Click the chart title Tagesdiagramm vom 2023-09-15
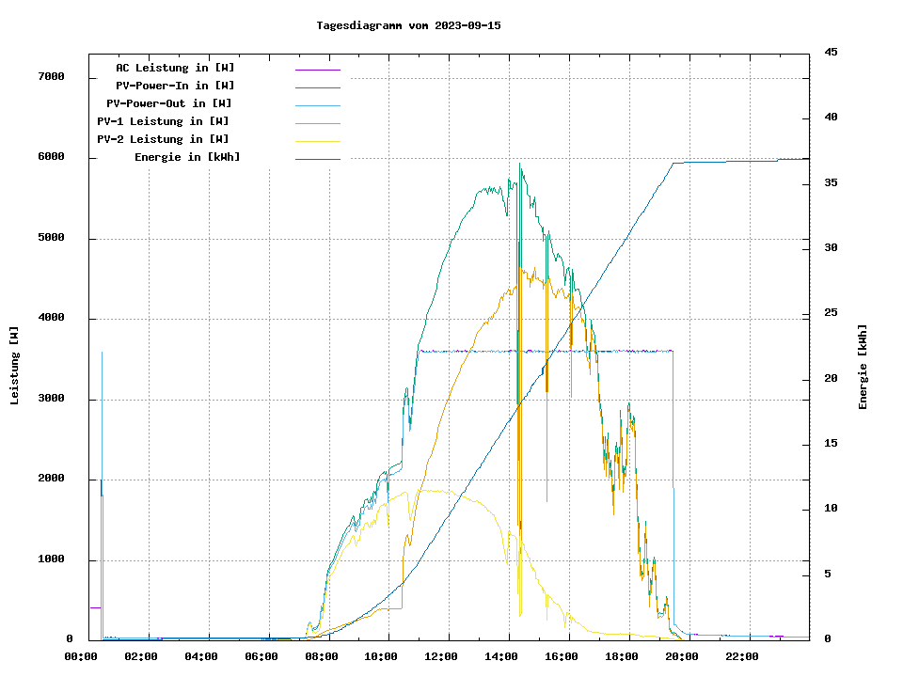The height and width of the screenshot is (677, 903). pos(408,25)
